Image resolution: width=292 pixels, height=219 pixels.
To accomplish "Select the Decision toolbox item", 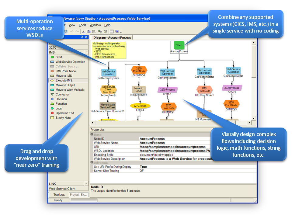I will pyautogui.click(x=59, y=99).
